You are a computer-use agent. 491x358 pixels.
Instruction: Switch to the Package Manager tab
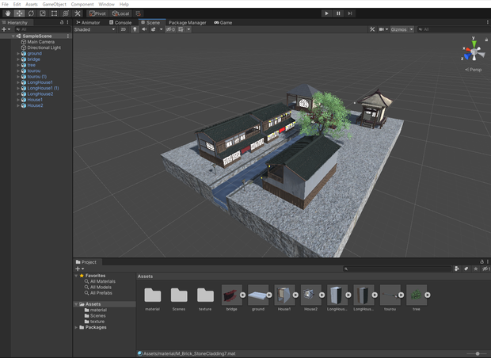(x=187, y=22)
